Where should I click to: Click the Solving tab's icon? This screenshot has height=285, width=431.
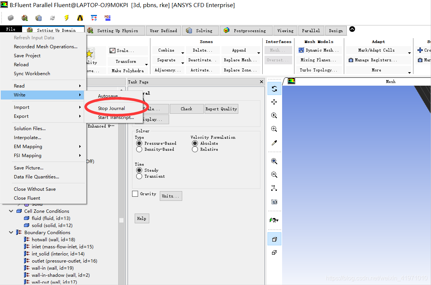[x=189, y=31]
